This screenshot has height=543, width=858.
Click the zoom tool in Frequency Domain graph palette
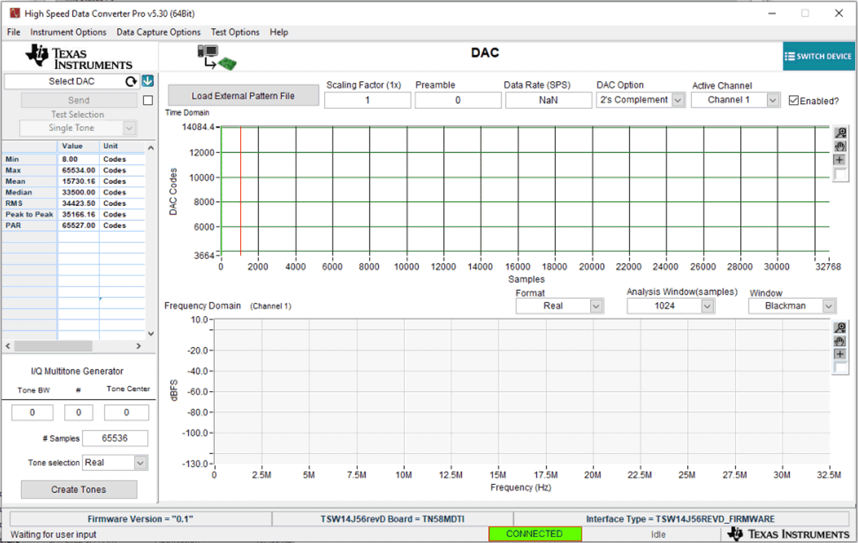point(840,328)
